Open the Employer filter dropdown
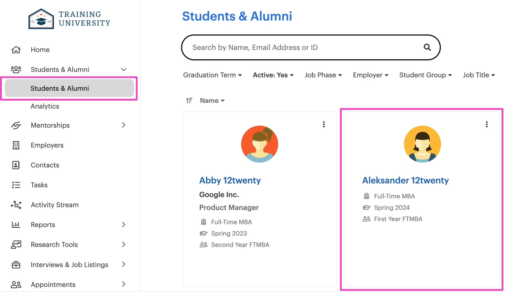This screenshot has height=292, width=506. pos(371,75)
